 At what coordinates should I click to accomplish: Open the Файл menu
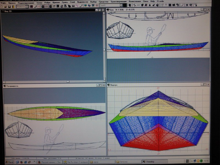coord(3,3)
